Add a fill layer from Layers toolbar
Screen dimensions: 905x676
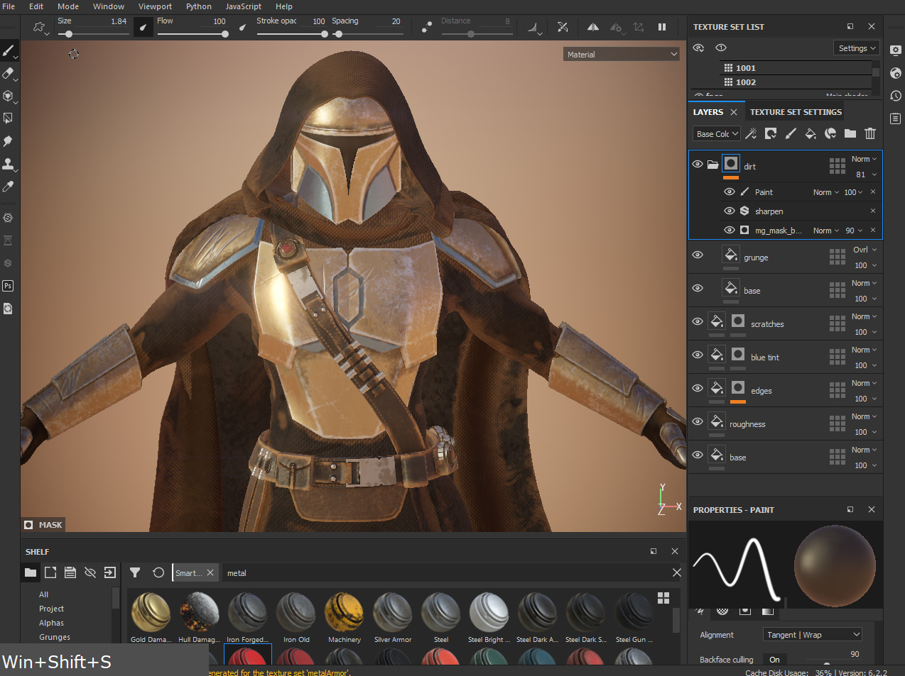tap(811, 133)
